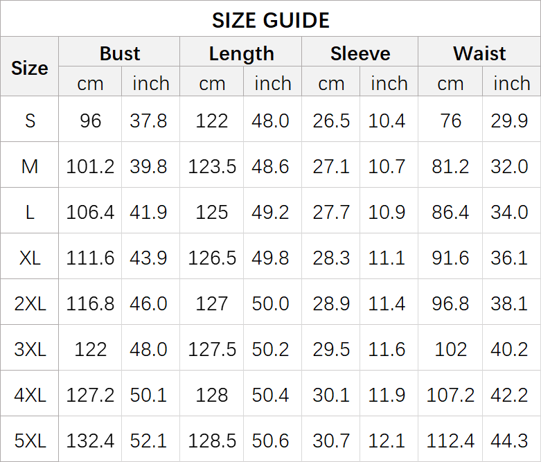
Task: Select the XL size row label
Action: coord(30,258)
